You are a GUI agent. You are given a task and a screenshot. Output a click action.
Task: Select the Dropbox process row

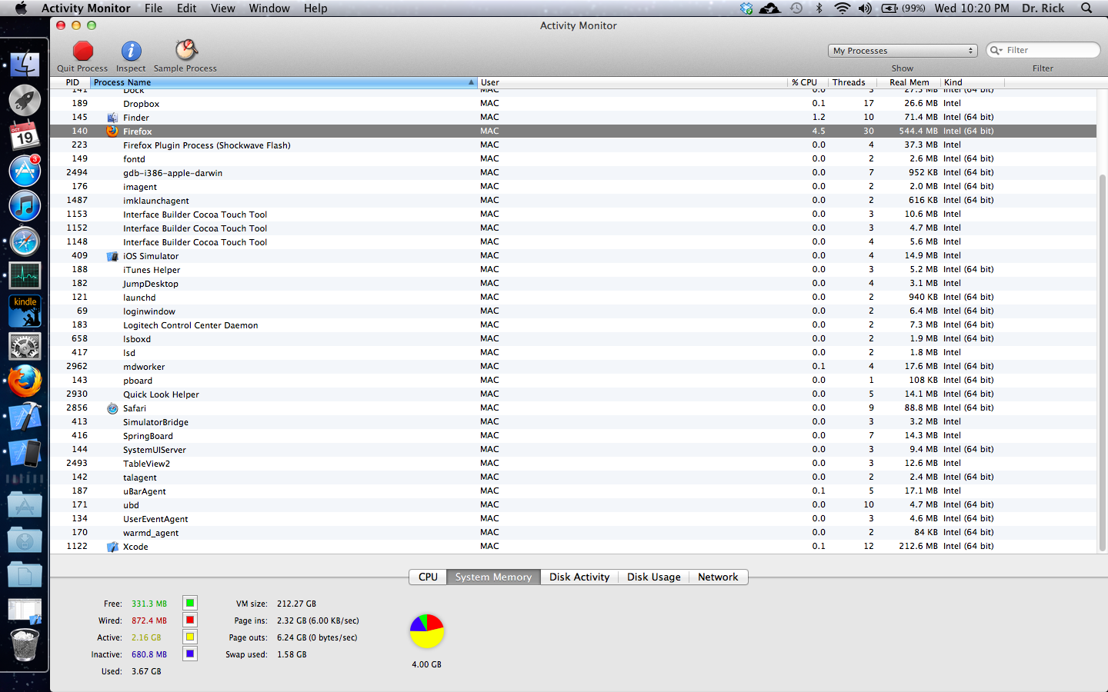(573, 104)
